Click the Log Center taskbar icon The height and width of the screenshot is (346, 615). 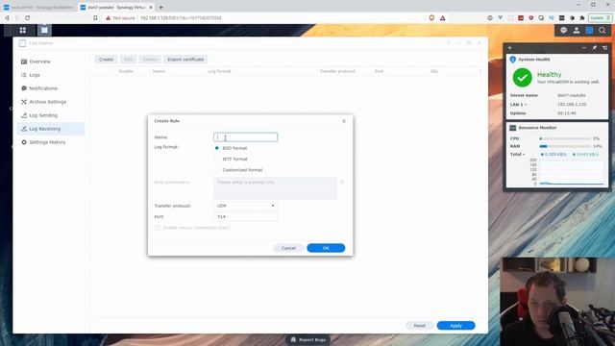[x=44, y=30]
